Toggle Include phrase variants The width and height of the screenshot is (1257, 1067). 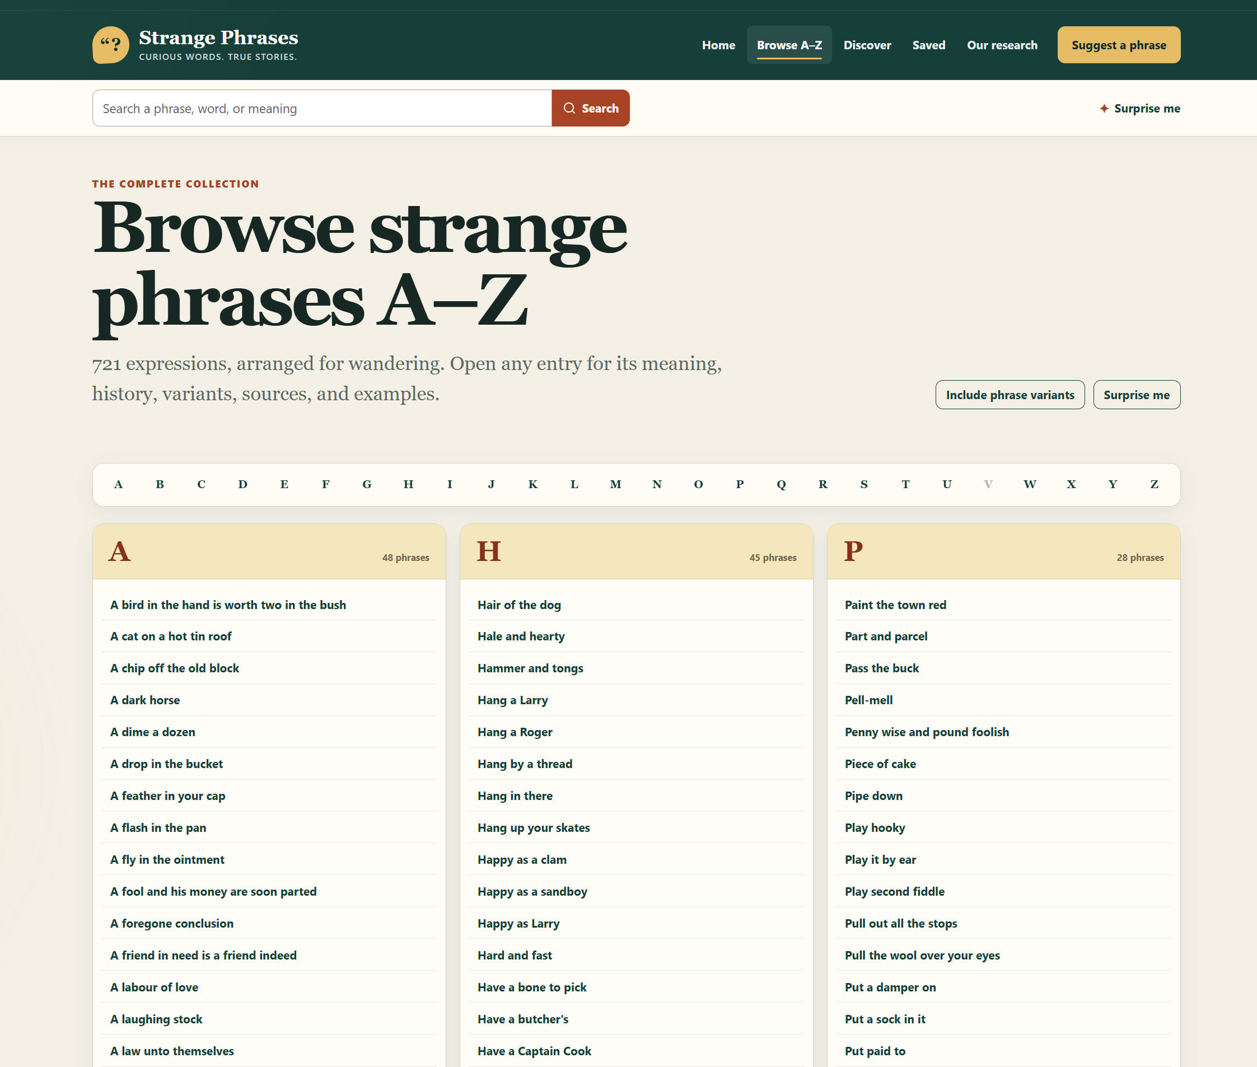(1010, 395)
